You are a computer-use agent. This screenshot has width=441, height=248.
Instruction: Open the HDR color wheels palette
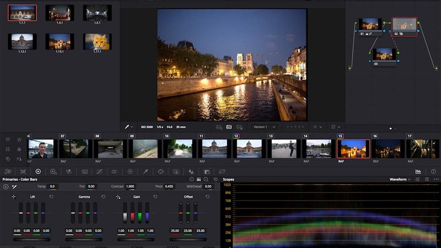[53, 171]
